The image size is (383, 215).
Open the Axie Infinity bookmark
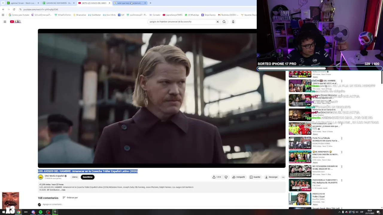pos(109,15)
